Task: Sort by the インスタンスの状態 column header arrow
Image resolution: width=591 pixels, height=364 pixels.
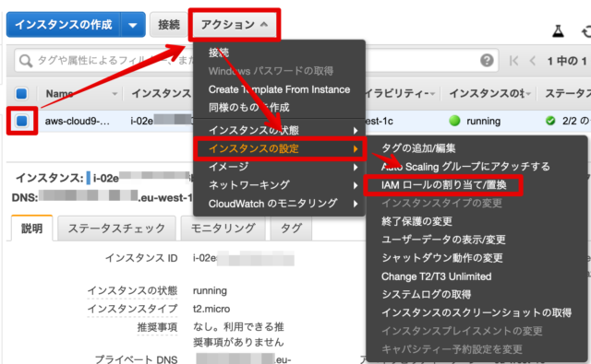Action: [528, 94]
